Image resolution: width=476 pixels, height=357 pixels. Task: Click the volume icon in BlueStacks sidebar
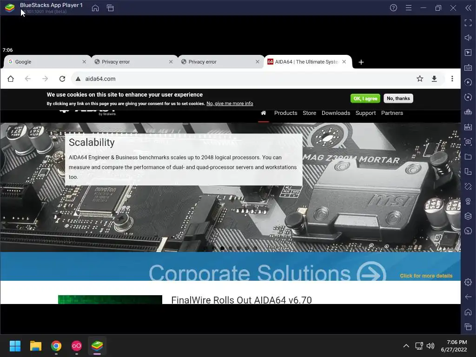(x=468, y=38)
